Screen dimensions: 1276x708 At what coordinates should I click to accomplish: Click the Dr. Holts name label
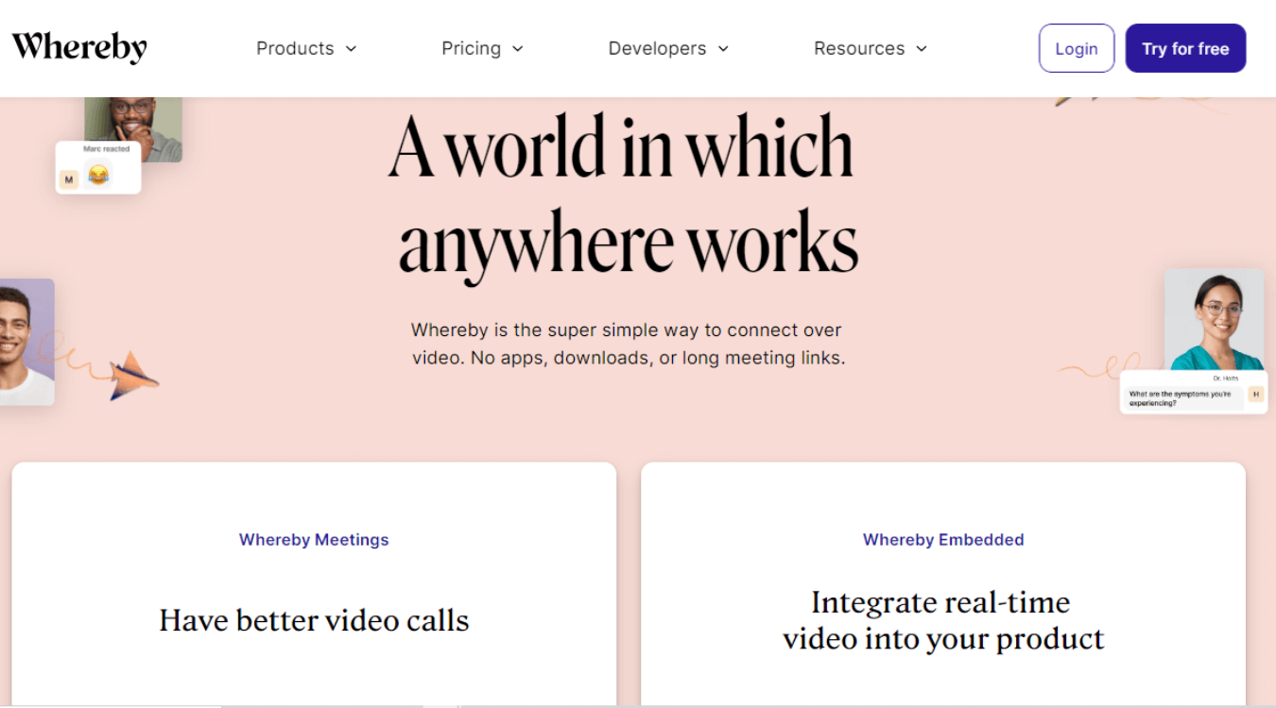(x=1225, y=378)
